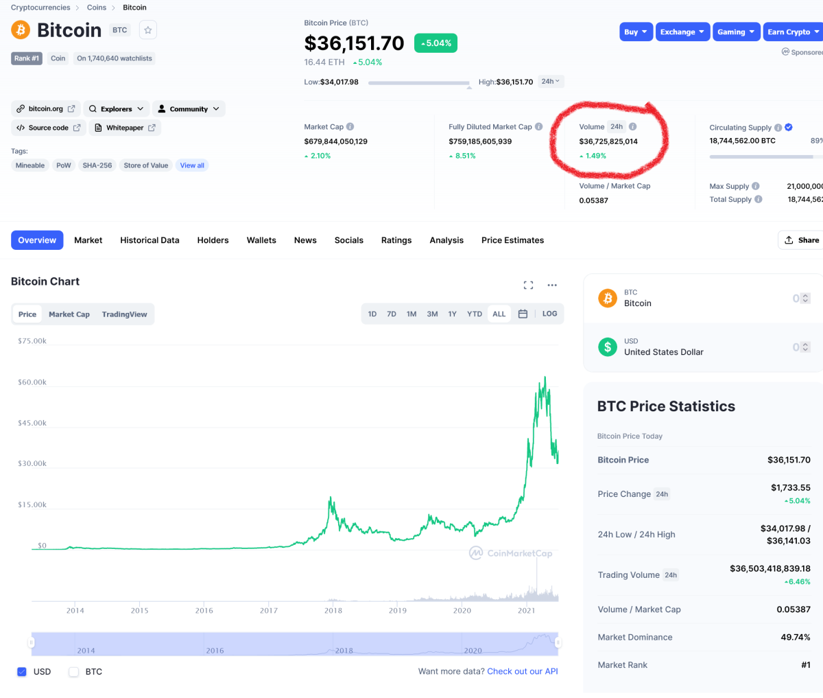Screen dimensions: 823x698
Task: Expand the Community dropdown
Action: pyautogui.click(x=189, y=108)
